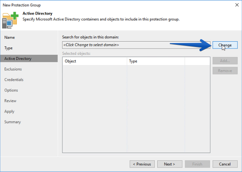242x172 pixels.
Task: Click the Next button
Action: [x=170, y=164]
